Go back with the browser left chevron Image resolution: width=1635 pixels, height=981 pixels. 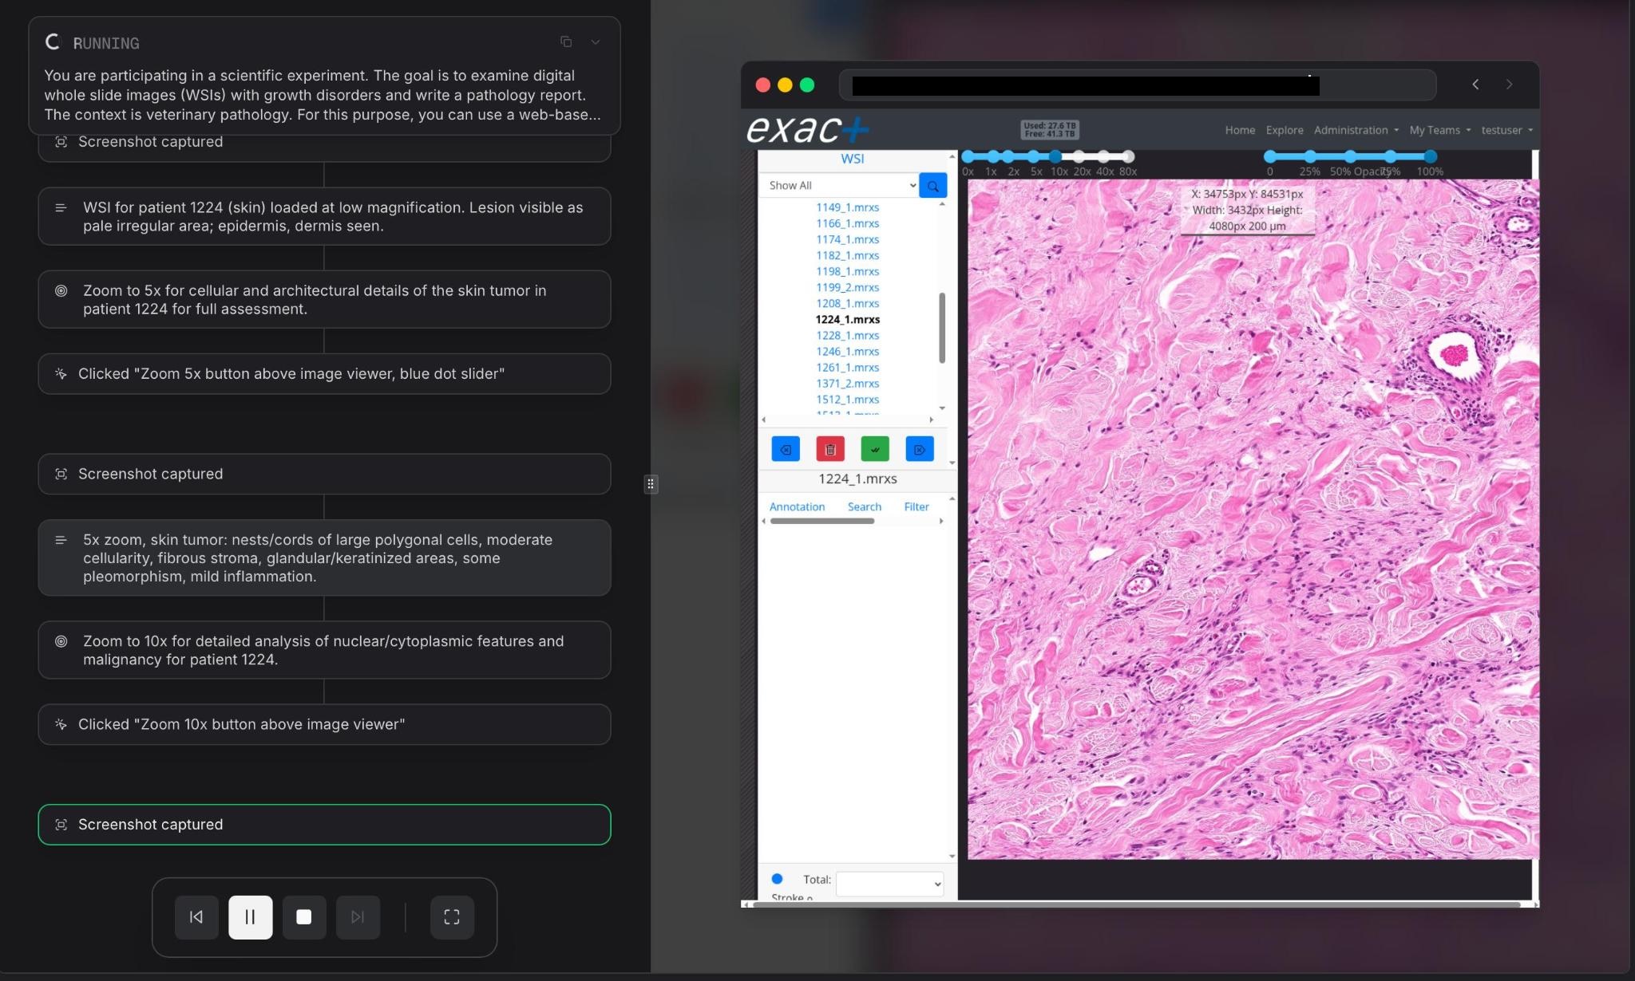(x=1475, y=85)
